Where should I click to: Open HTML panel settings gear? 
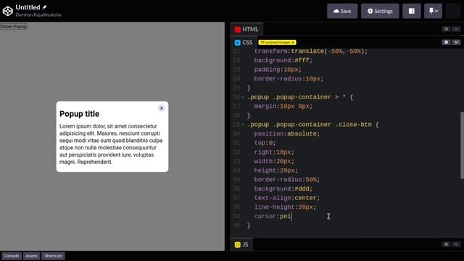coord(447,29)
